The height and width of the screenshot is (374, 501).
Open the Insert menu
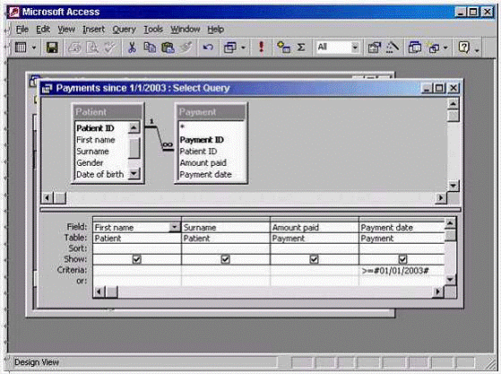pyautogui.click(x=93, y=30)
